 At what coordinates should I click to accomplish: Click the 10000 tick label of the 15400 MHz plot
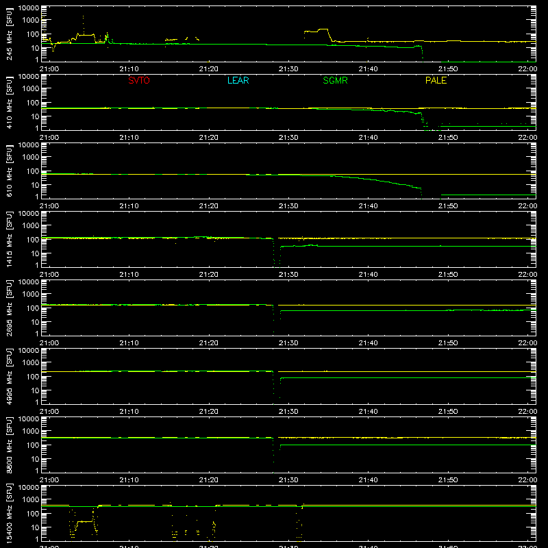29,487
